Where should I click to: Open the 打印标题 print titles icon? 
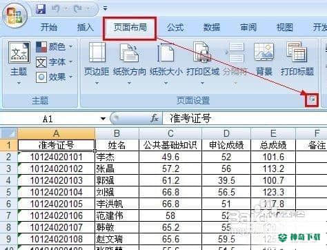pyautogui.click(x=297, y=52)
